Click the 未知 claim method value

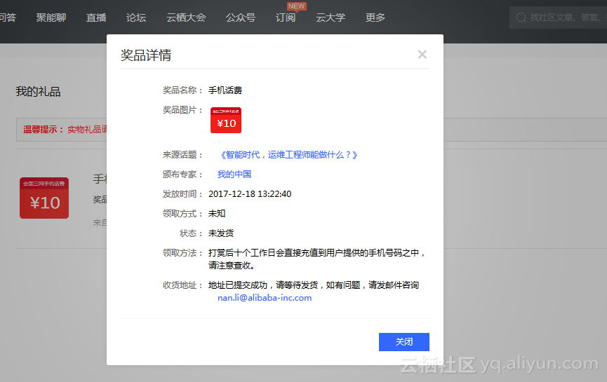(216, 214)
